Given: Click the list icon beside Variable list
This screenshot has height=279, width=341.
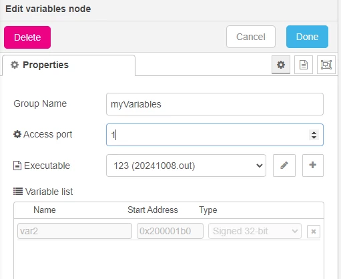Looking at the screenshot, I should (18, 192).
